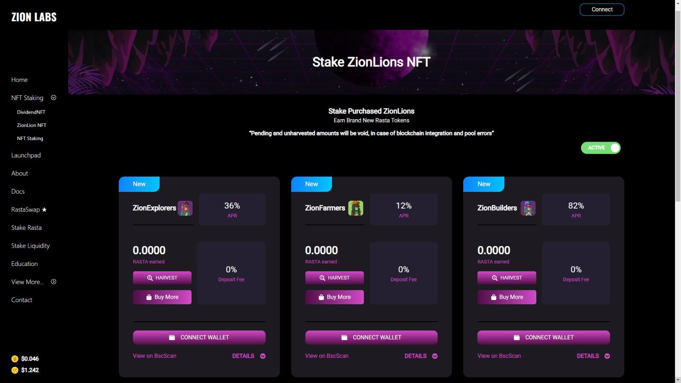Expand DETAILS on the ZionFarmers card
Image resolution: width=681 pixels, height=383 pixels.
421,356
